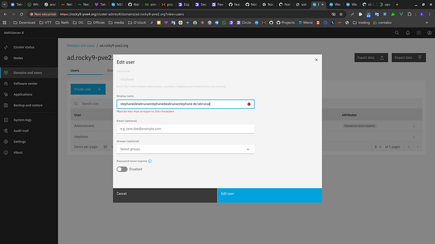Open System logs in sidebar
Screen dimensions: 435x244
point(29,120)
